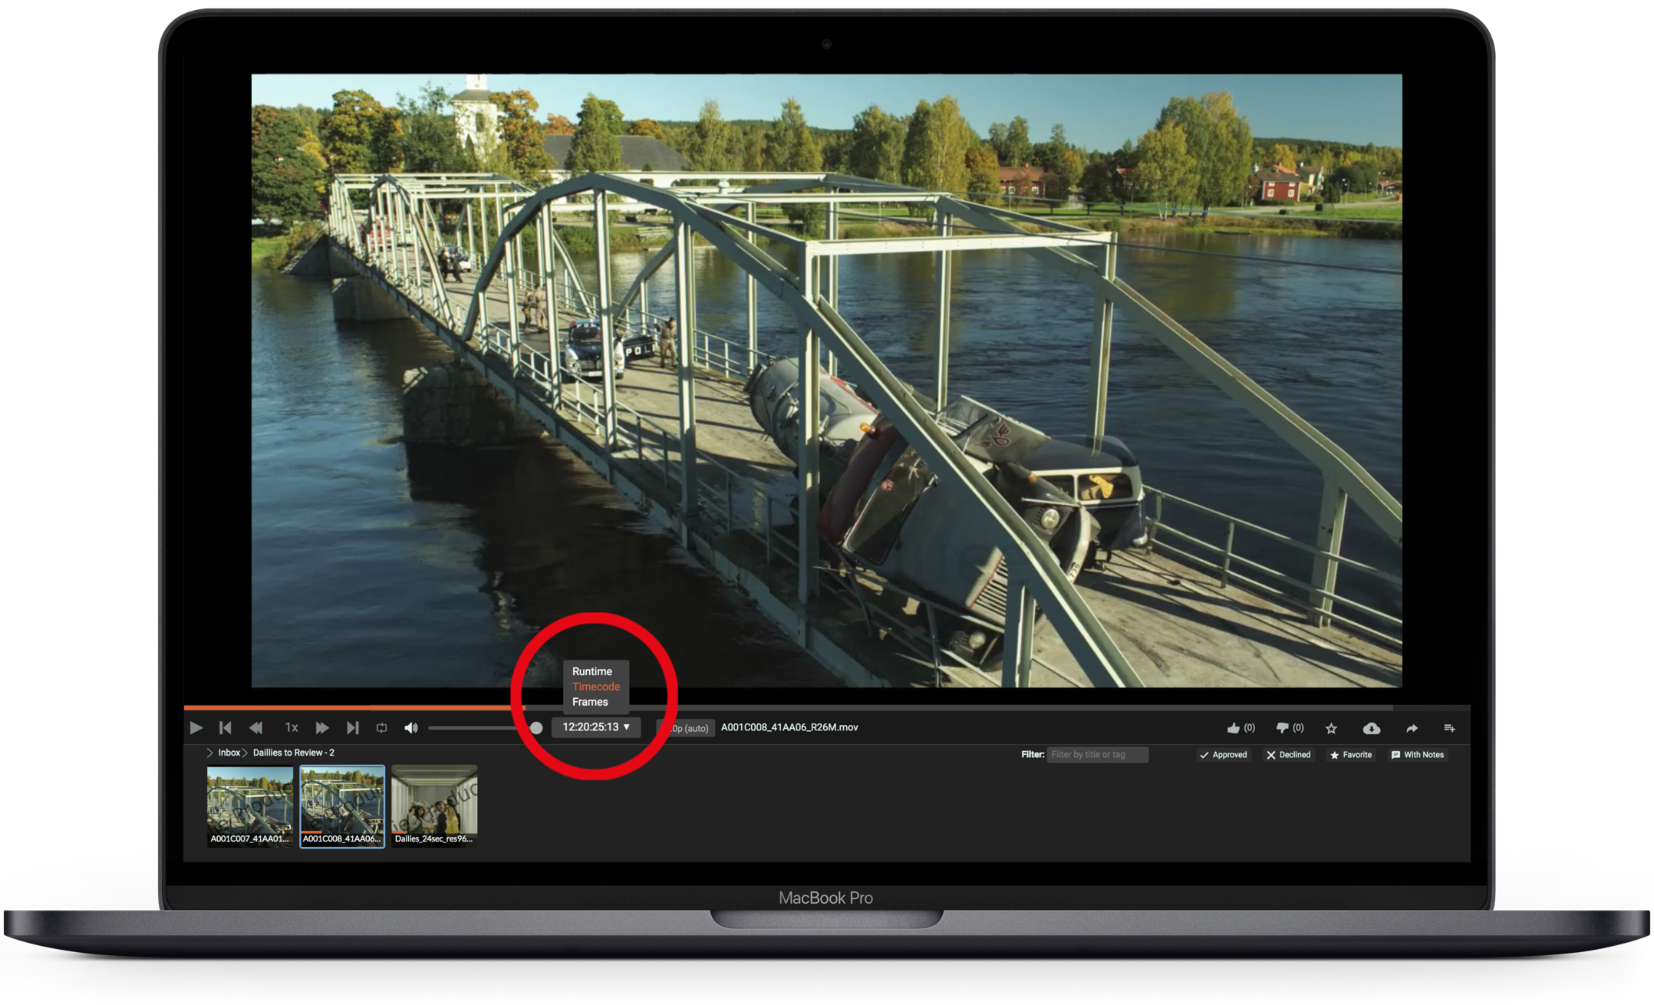Skip to the next clip

(x=352, y=727)
